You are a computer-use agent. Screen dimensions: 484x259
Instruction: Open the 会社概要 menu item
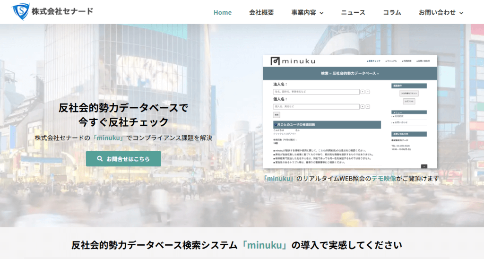pos(261,12)
